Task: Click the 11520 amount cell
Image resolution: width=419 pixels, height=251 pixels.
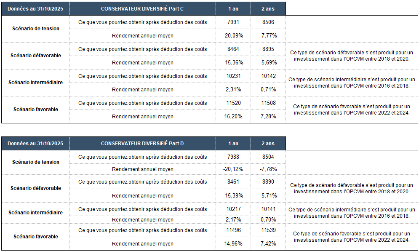Action: (x=233, y=103)
